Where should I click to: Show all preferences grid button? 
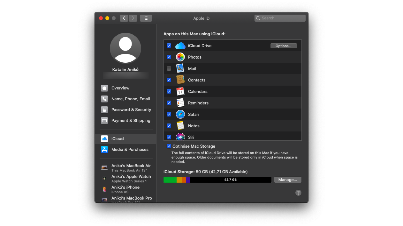(146, 18)
